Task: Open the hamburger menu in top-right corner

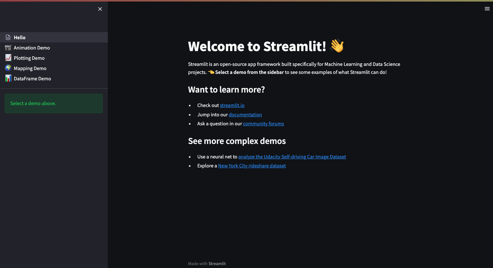Action: pyautogui.click(x=487, y=9)
